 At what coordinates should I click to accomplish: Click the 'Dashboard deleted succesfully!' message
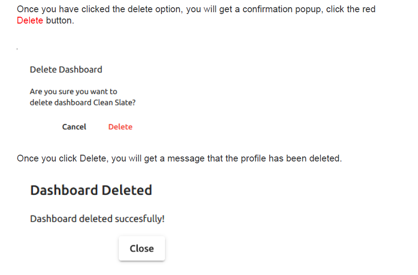click(97, 219)
